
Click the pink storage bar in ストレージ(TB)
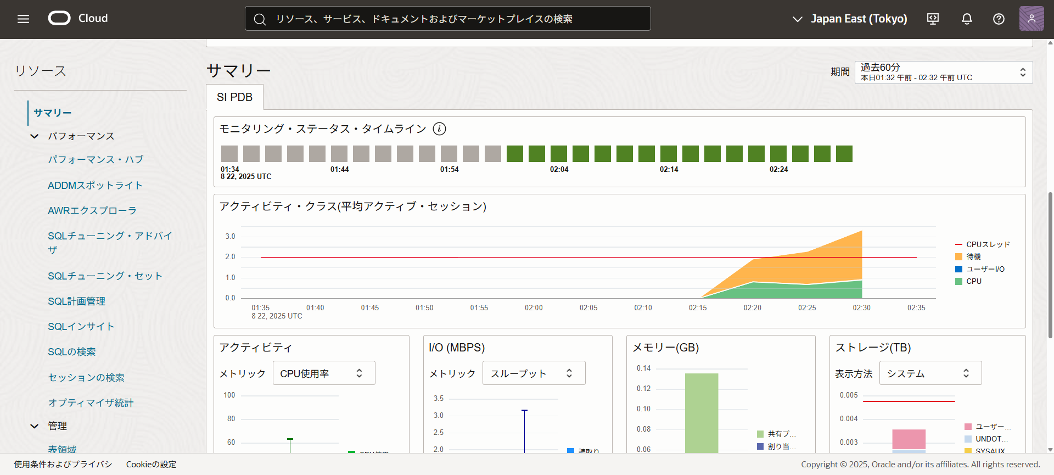[x=909, y=439]
